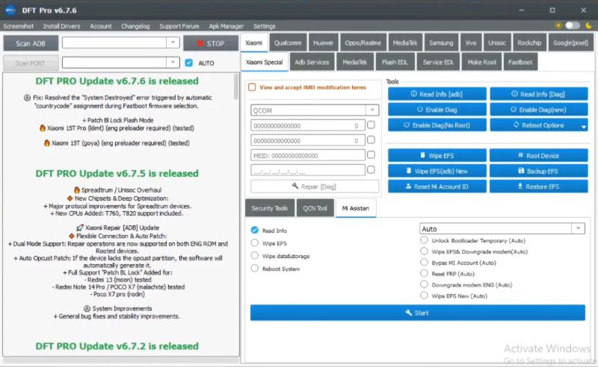Select Wipe data&storage radio option
The width and height of the screenshot is (598, 367).
tap(254, 255)
